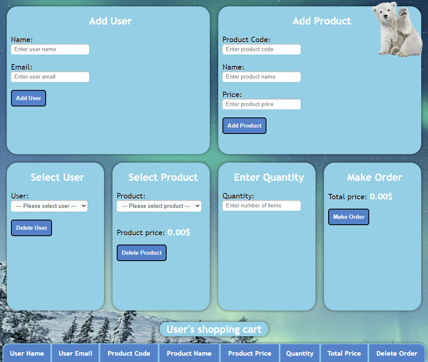Image resolution: width=428 pixels, height=362 pixels.
Task: Click the Delete Product button
Action: click(141, 253)
